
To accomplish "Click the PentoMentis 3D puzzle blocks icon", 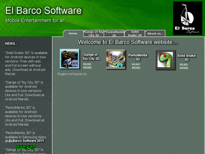I will [x=116, y=59].
